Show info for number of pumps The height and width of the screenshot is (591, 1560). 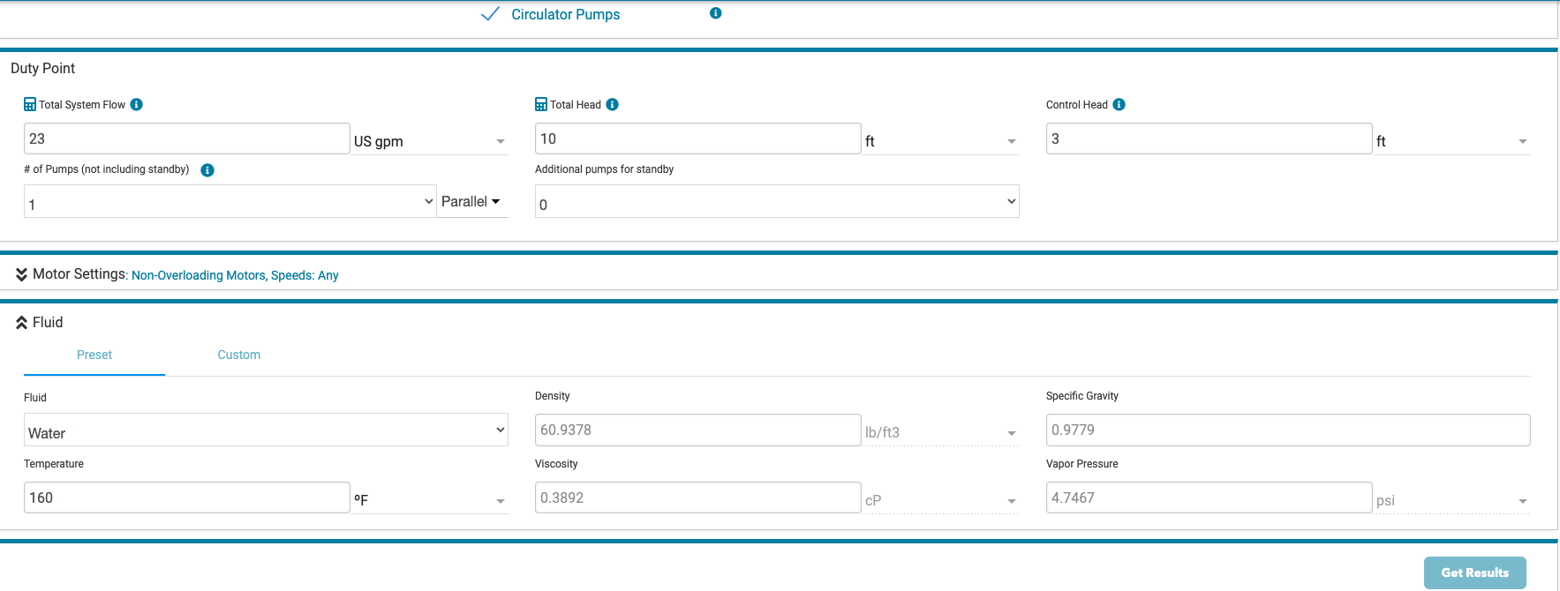[x=207, y=170]
